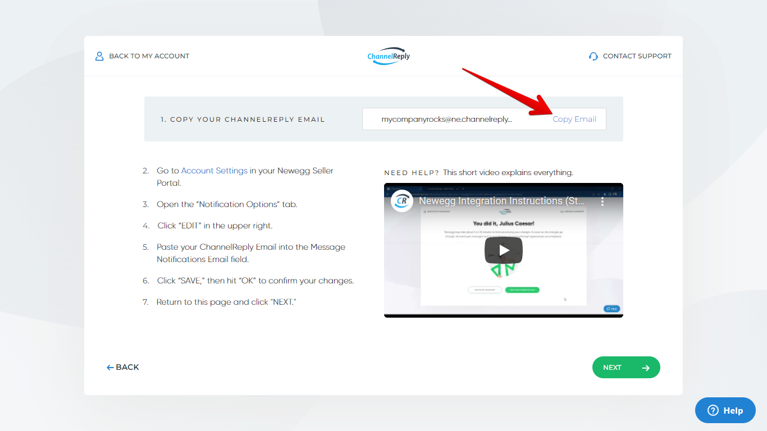
Task: Click "This short video explains everything." text
Action: pos(508,172)
